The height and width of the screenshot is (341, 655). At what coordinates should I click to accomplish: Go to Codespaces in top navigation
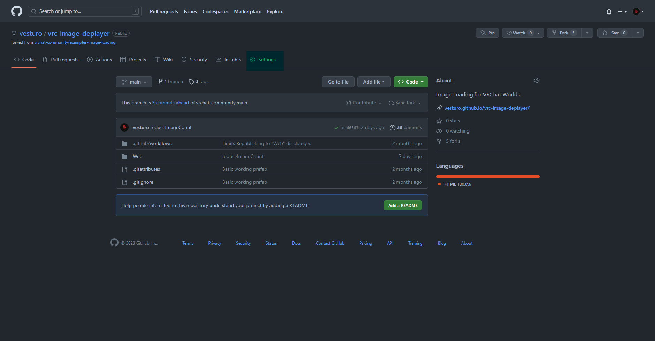pyautogui.click(x=215, y=11)
